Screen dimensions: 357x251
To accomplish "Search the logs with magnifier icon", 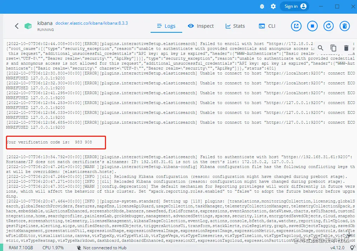I will (320, 48).
